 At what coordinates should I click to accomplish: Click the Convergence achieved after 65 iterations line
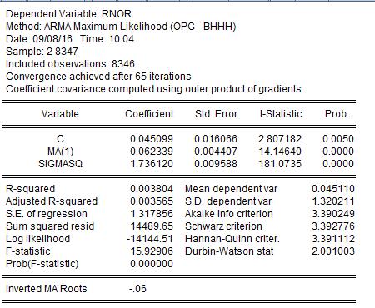98,77
